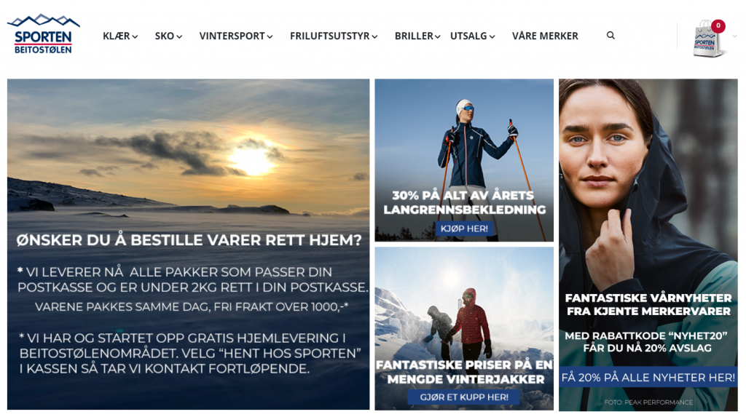Open the cross-country skier promo image

point(464,160)
